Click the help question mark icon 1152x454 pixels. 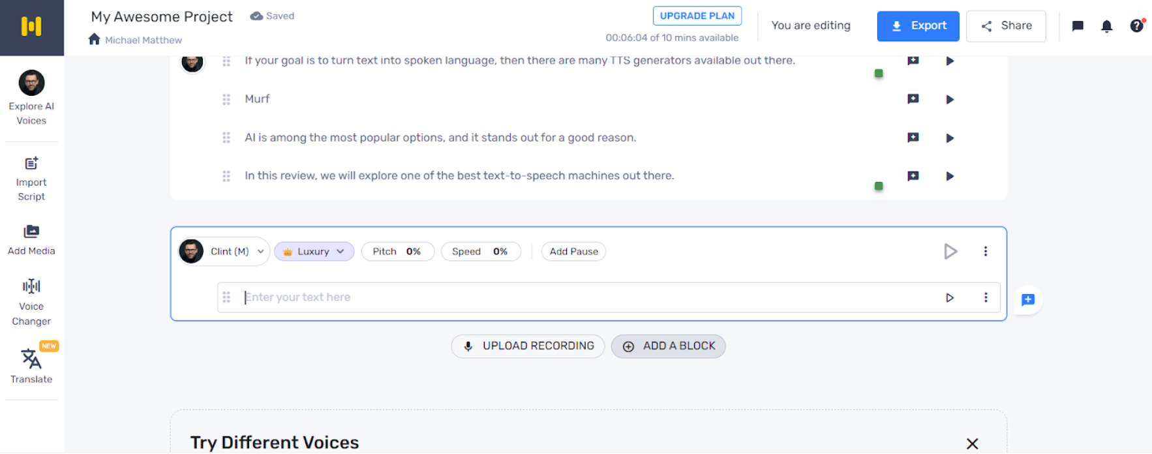click(x=1136, y=26)
